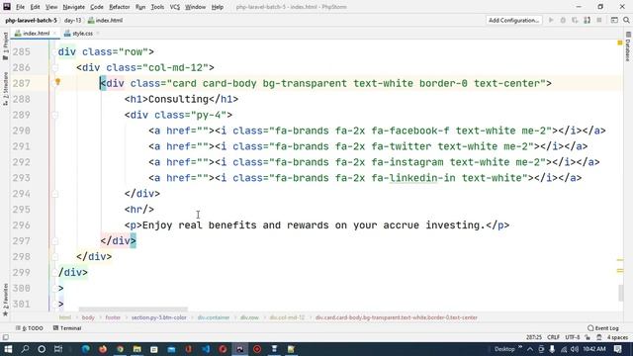This screenshot has width=633, height=356.
Task: Open notification center on taskbar
Action: pos(617,349)
